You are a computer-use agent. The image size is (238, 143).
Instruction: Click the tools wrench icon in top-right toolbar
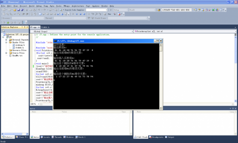(210, 10)
